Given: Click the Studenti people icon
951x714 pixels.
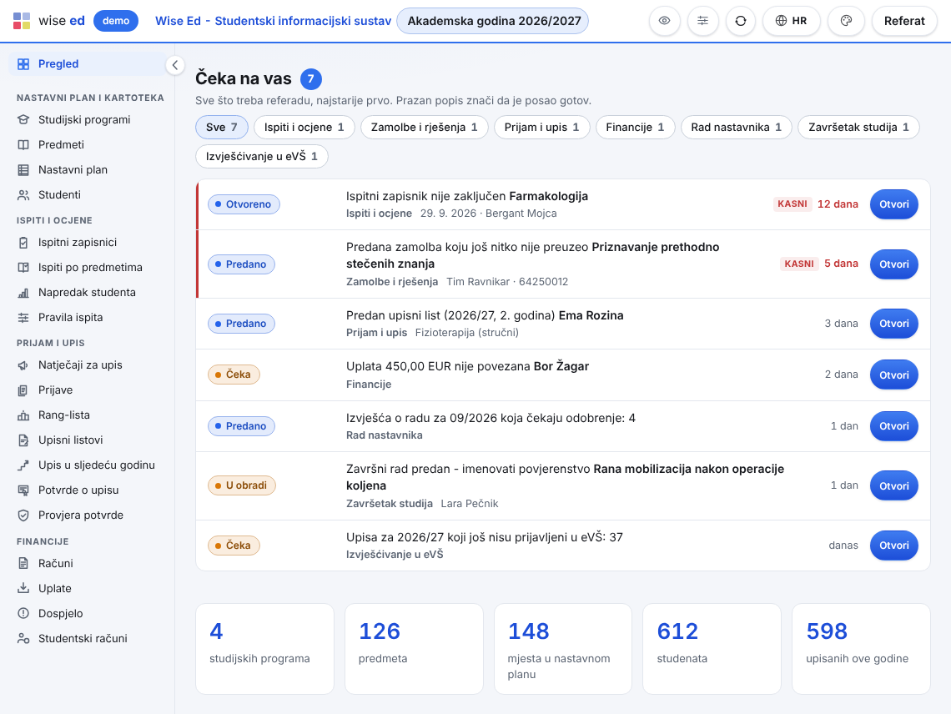Looking at the screenshot, I should pos(23,194).
